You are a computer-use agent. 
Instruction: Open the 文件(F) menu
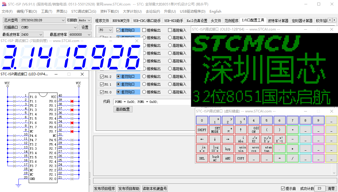(7, 11)
